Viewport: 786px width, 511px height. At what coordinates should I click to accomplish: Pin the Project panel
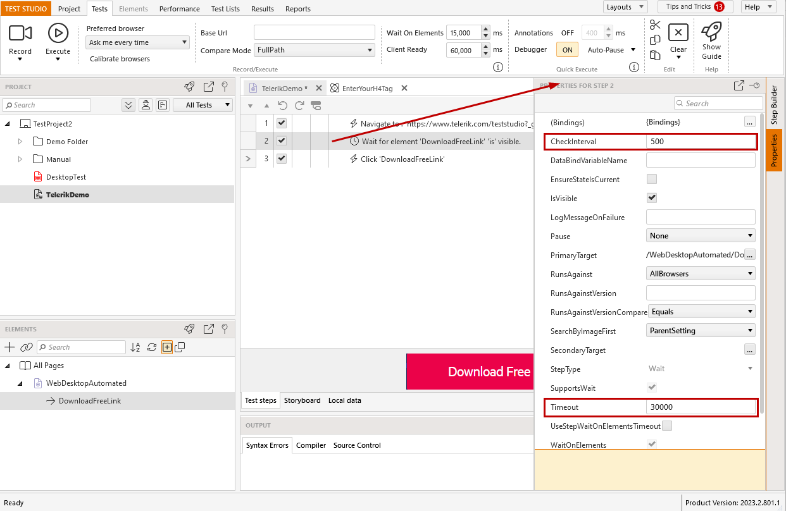(x=224, y=87)
